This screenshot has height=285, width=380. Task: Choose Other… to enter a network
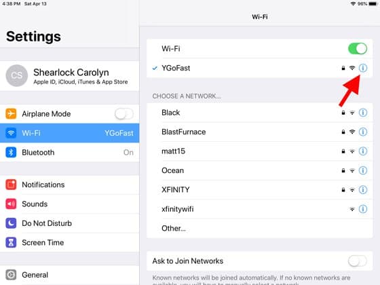(x=259, y=228)
